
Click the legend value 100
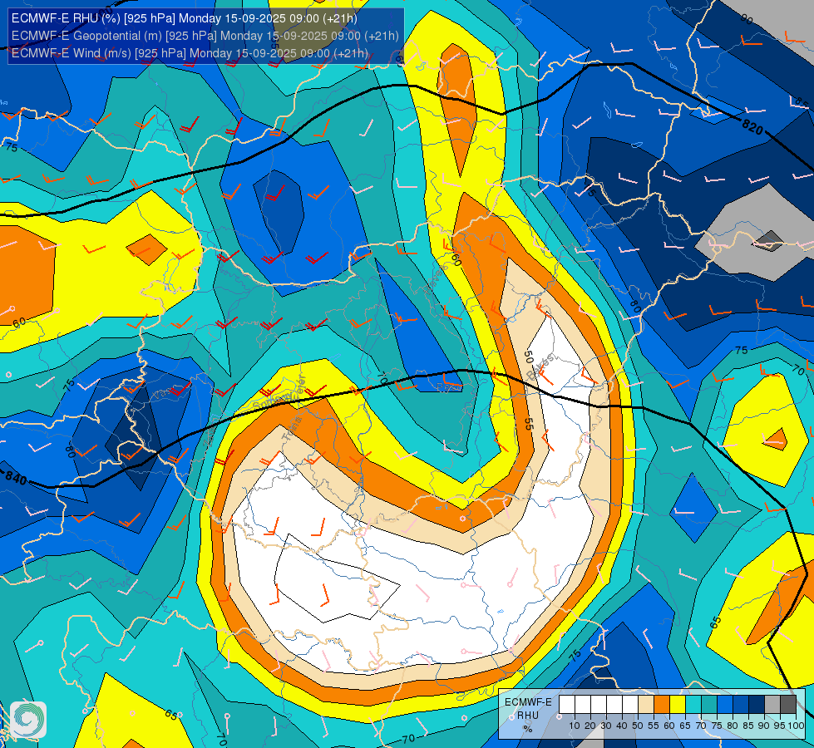tap(796, 726)
